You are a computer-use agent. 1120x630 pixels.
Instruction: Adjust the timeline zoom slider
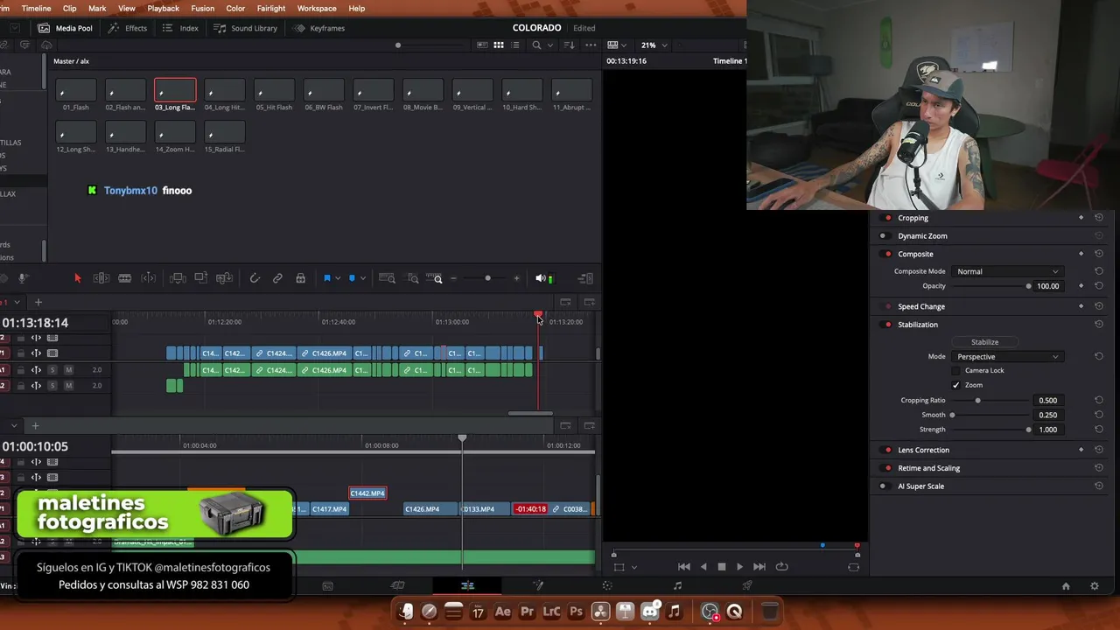487,278
